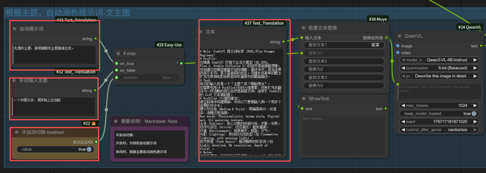Click the #28 Easy-Use badge
This screenshot has height=173, width=486.
169,45
